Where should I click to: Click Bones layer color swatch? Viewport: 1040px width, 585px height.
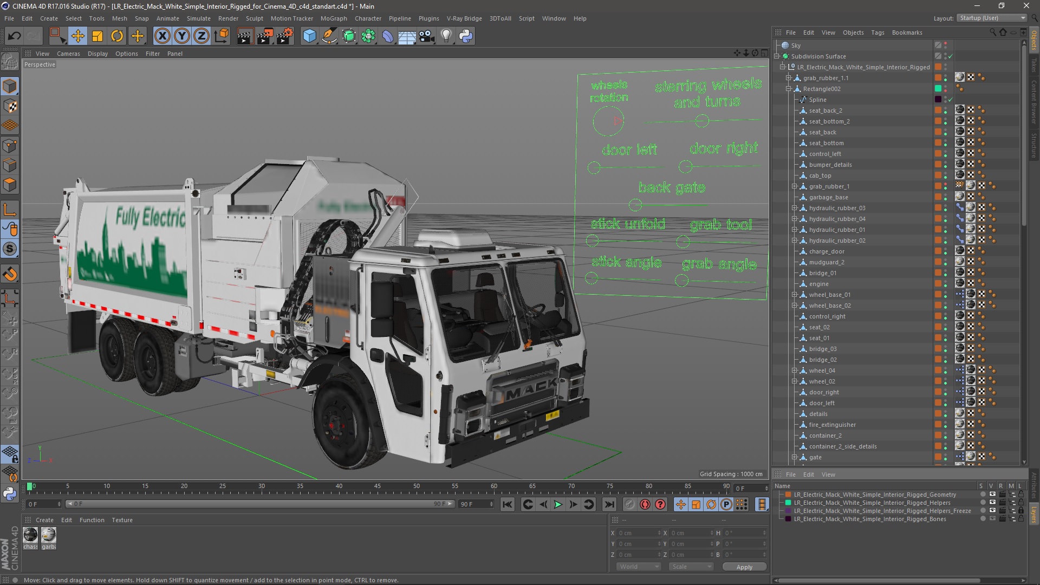pos(789,519)
